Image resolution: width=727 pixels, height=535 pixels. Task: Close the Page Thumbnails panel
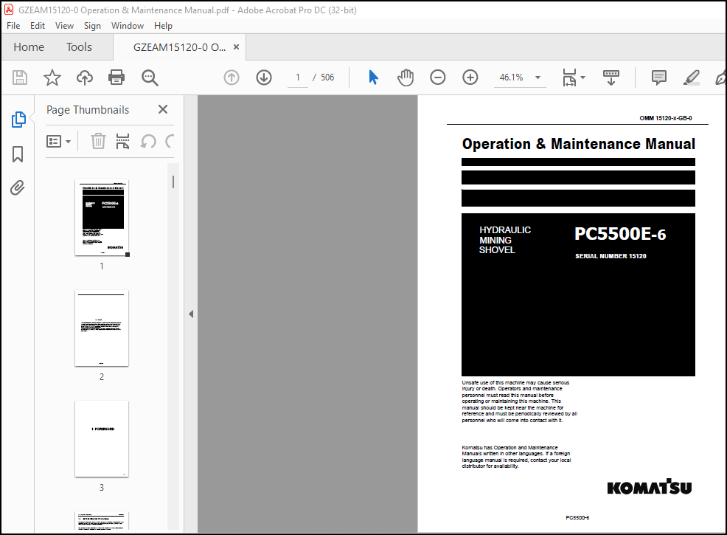point(163,109)
